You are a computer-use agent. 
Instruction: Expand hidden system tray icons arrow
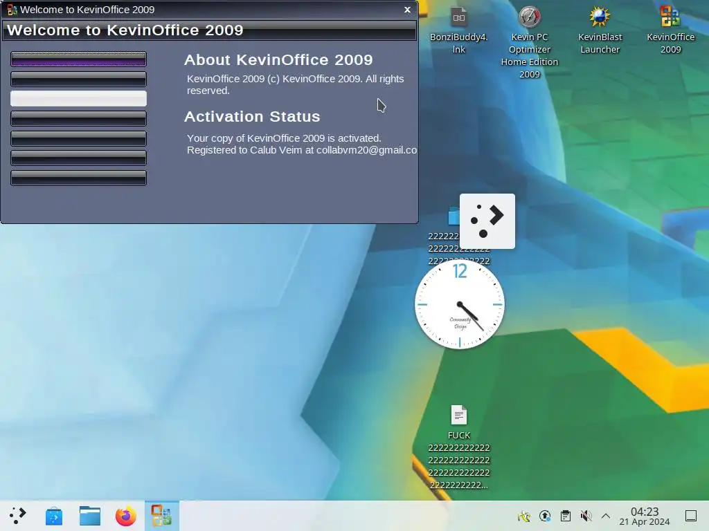tap(605, 516)
